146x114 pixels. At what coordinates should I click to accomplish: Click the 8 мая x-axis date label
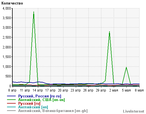pyautogui.click(x=139, y=90)
